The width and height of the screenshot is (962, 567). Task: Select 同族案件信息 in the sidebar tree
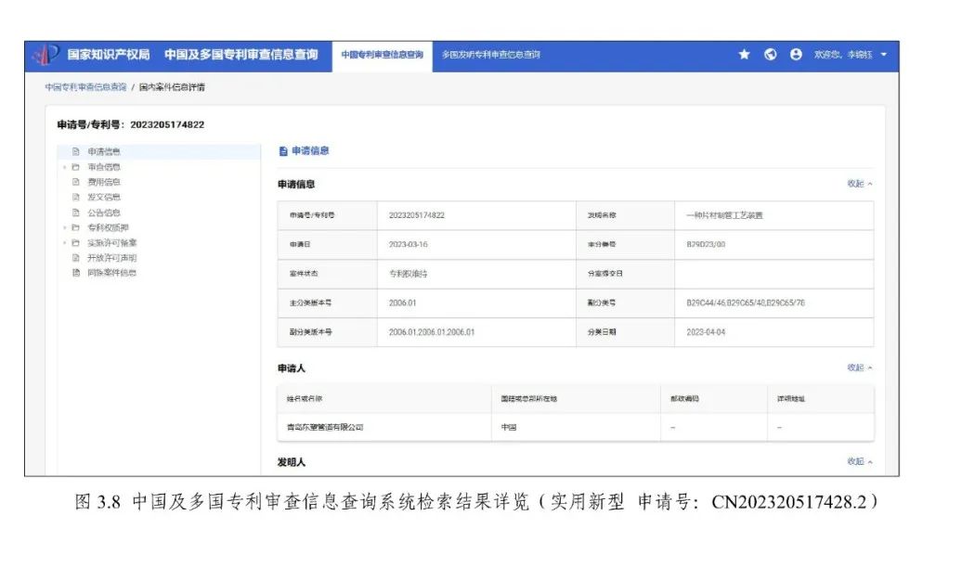coord(111,273)
